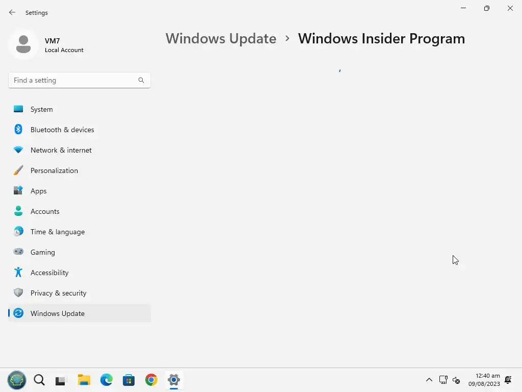Minimize the Settings window
Screen dimensions: 522x392
point(463,8)
